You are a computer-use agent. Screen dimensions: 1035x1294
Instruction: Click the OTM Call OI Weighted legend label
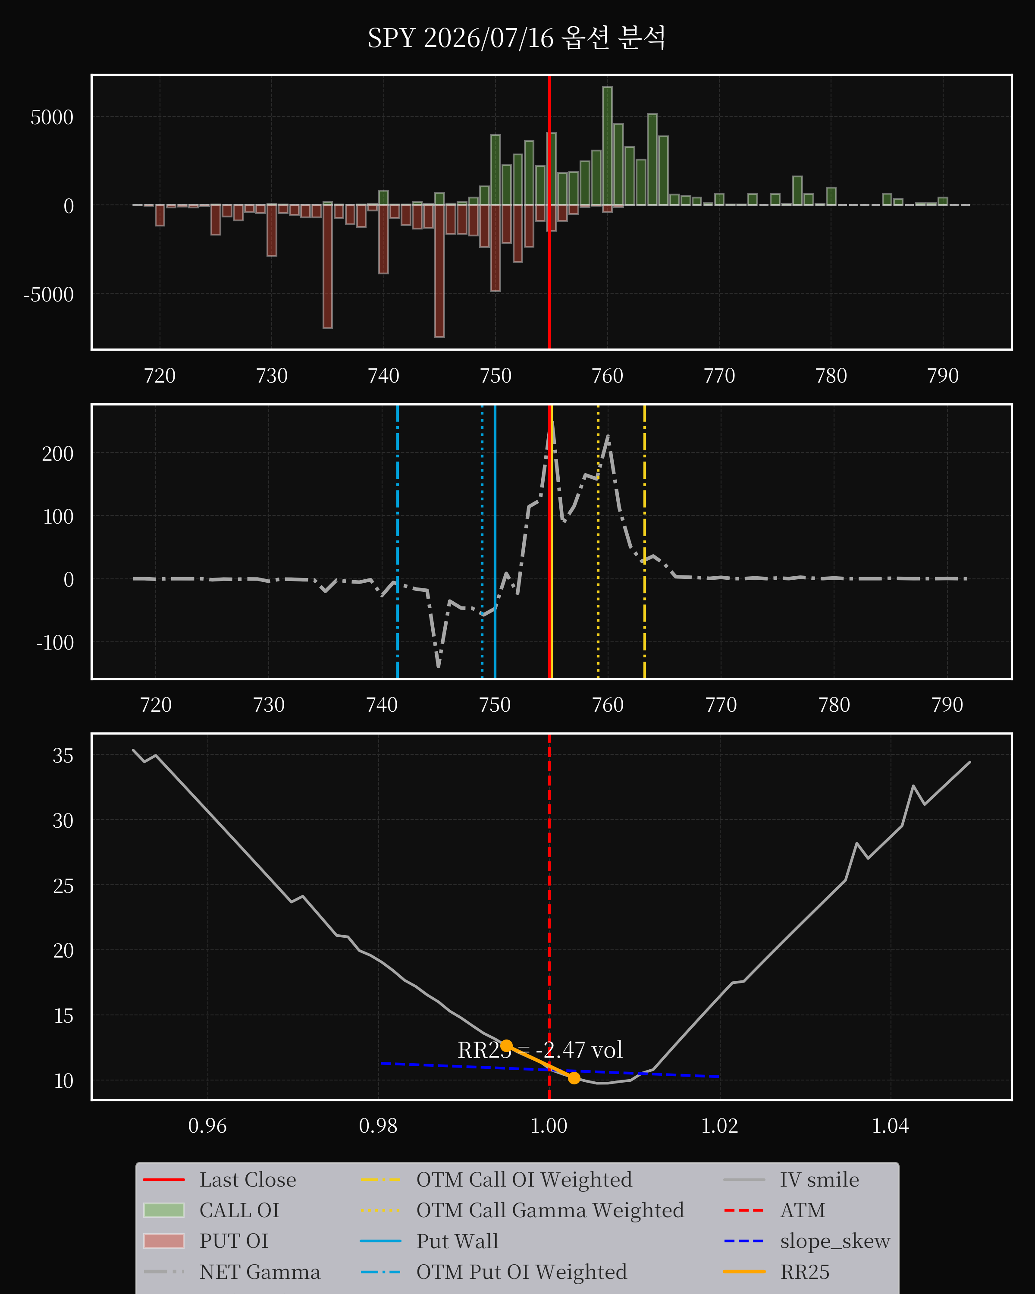[x=524, y=1180]
